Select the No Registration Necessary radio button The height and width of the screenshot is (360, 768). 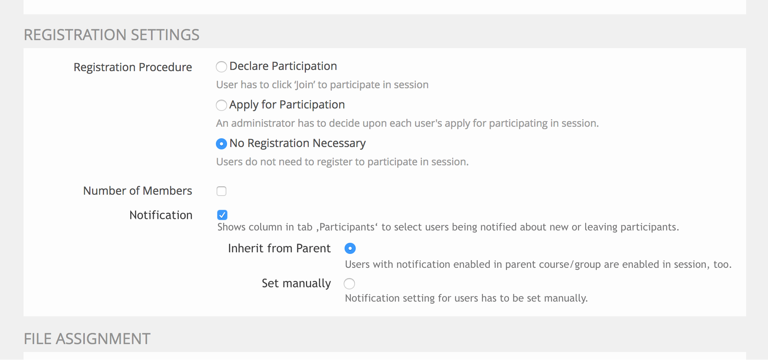(221, 144)
